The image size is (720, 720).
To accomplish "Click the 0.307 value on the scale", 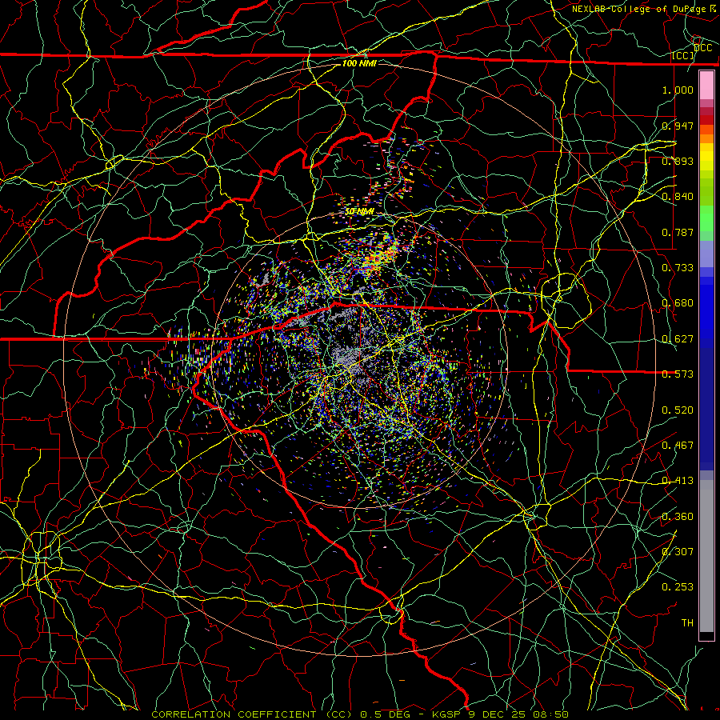I will (678, 551).
